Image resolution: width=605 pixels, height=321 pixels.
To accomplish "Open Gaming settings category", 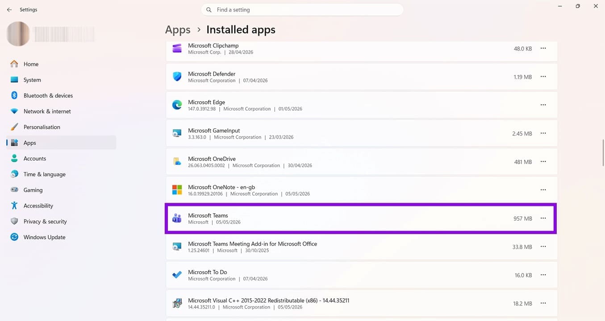I will [61, 190].
